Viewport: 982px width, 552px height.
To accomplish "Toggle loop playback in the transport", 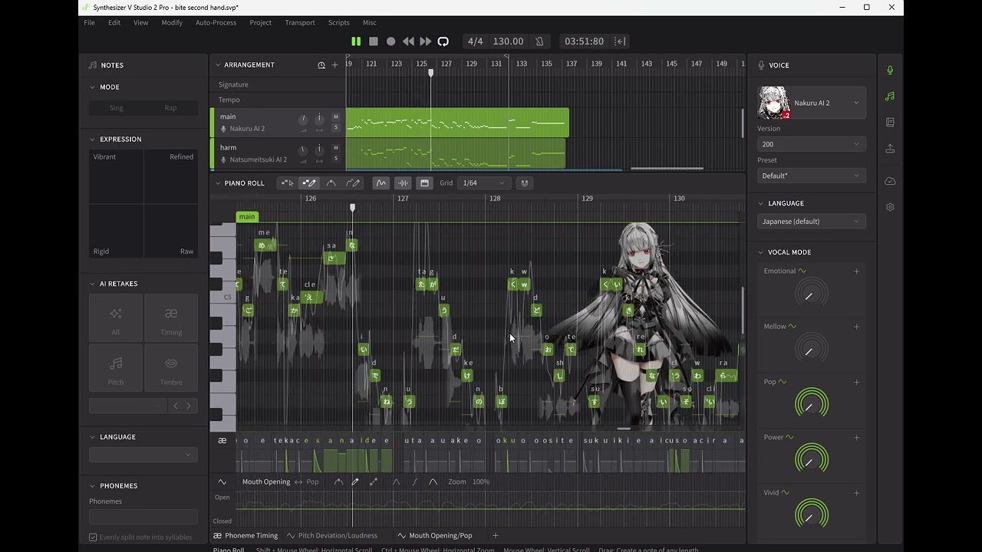I will click(443, 41).
